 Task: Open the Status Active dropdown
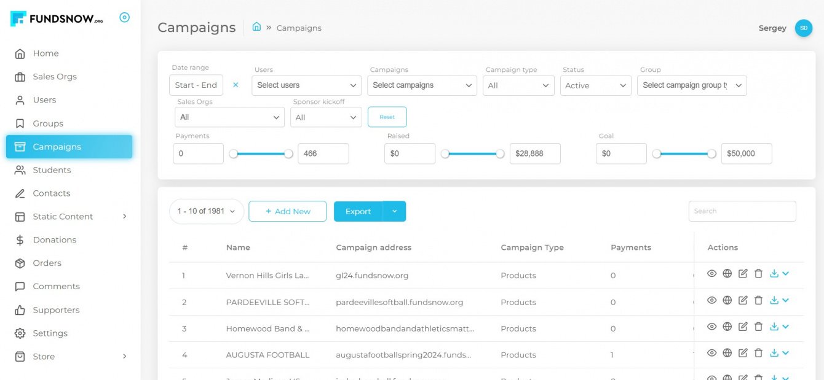(x=595, y=85)
